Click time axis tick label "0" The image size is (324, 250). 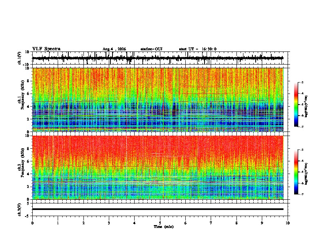[32, 223]
